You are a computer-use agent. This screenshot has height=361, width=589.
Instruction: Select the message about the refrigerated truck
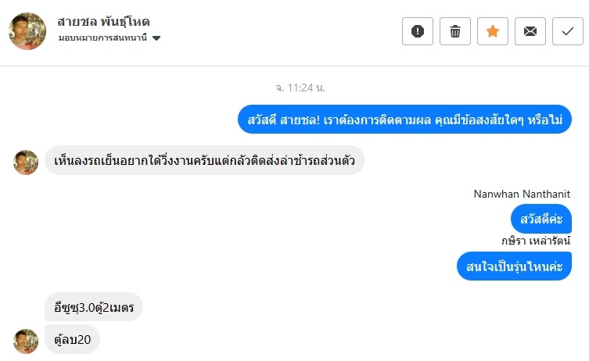click(x=204, y=160)
